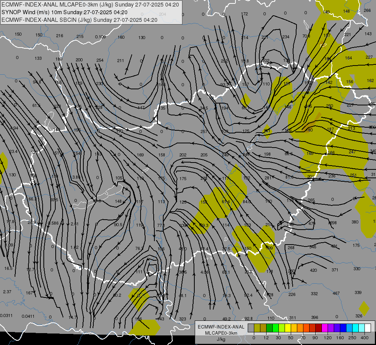Click the map value 380
Screen dimensions: 376x345
pos(355,222)
